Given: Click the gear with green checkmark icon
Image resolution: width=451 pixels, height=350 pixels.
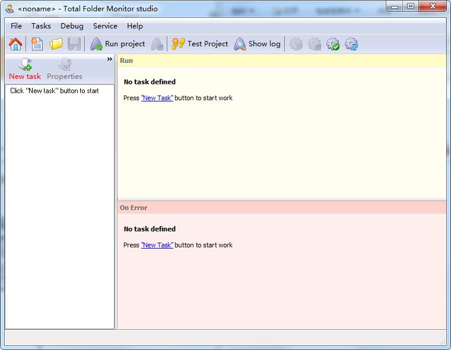Looking at the screenshot, I should coord(333,44).
